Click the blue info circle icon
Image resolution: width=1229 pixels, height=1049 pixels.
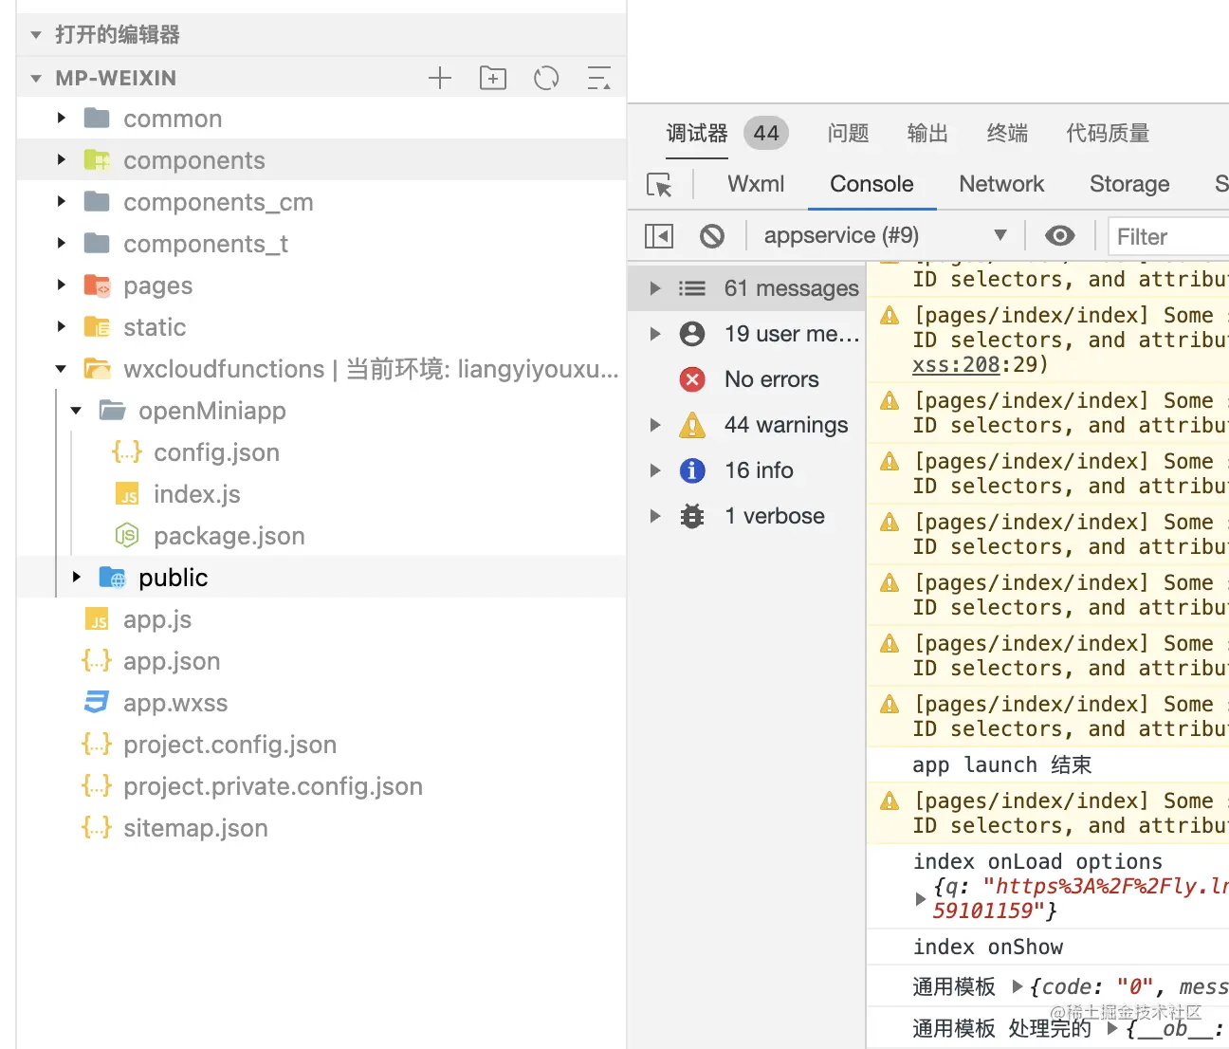pyautogui.click(x=692, y=470)
